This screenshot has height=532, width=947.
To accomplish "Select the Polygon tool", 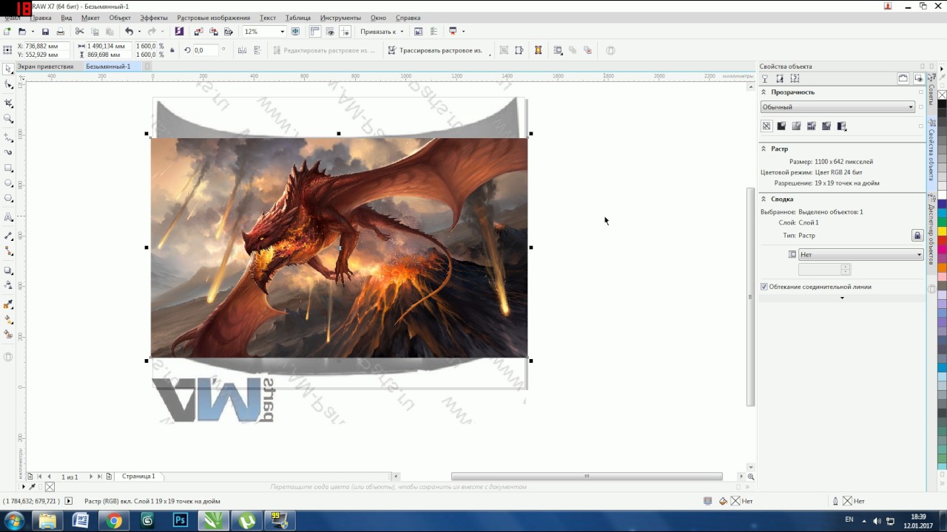I will [9, 199].
